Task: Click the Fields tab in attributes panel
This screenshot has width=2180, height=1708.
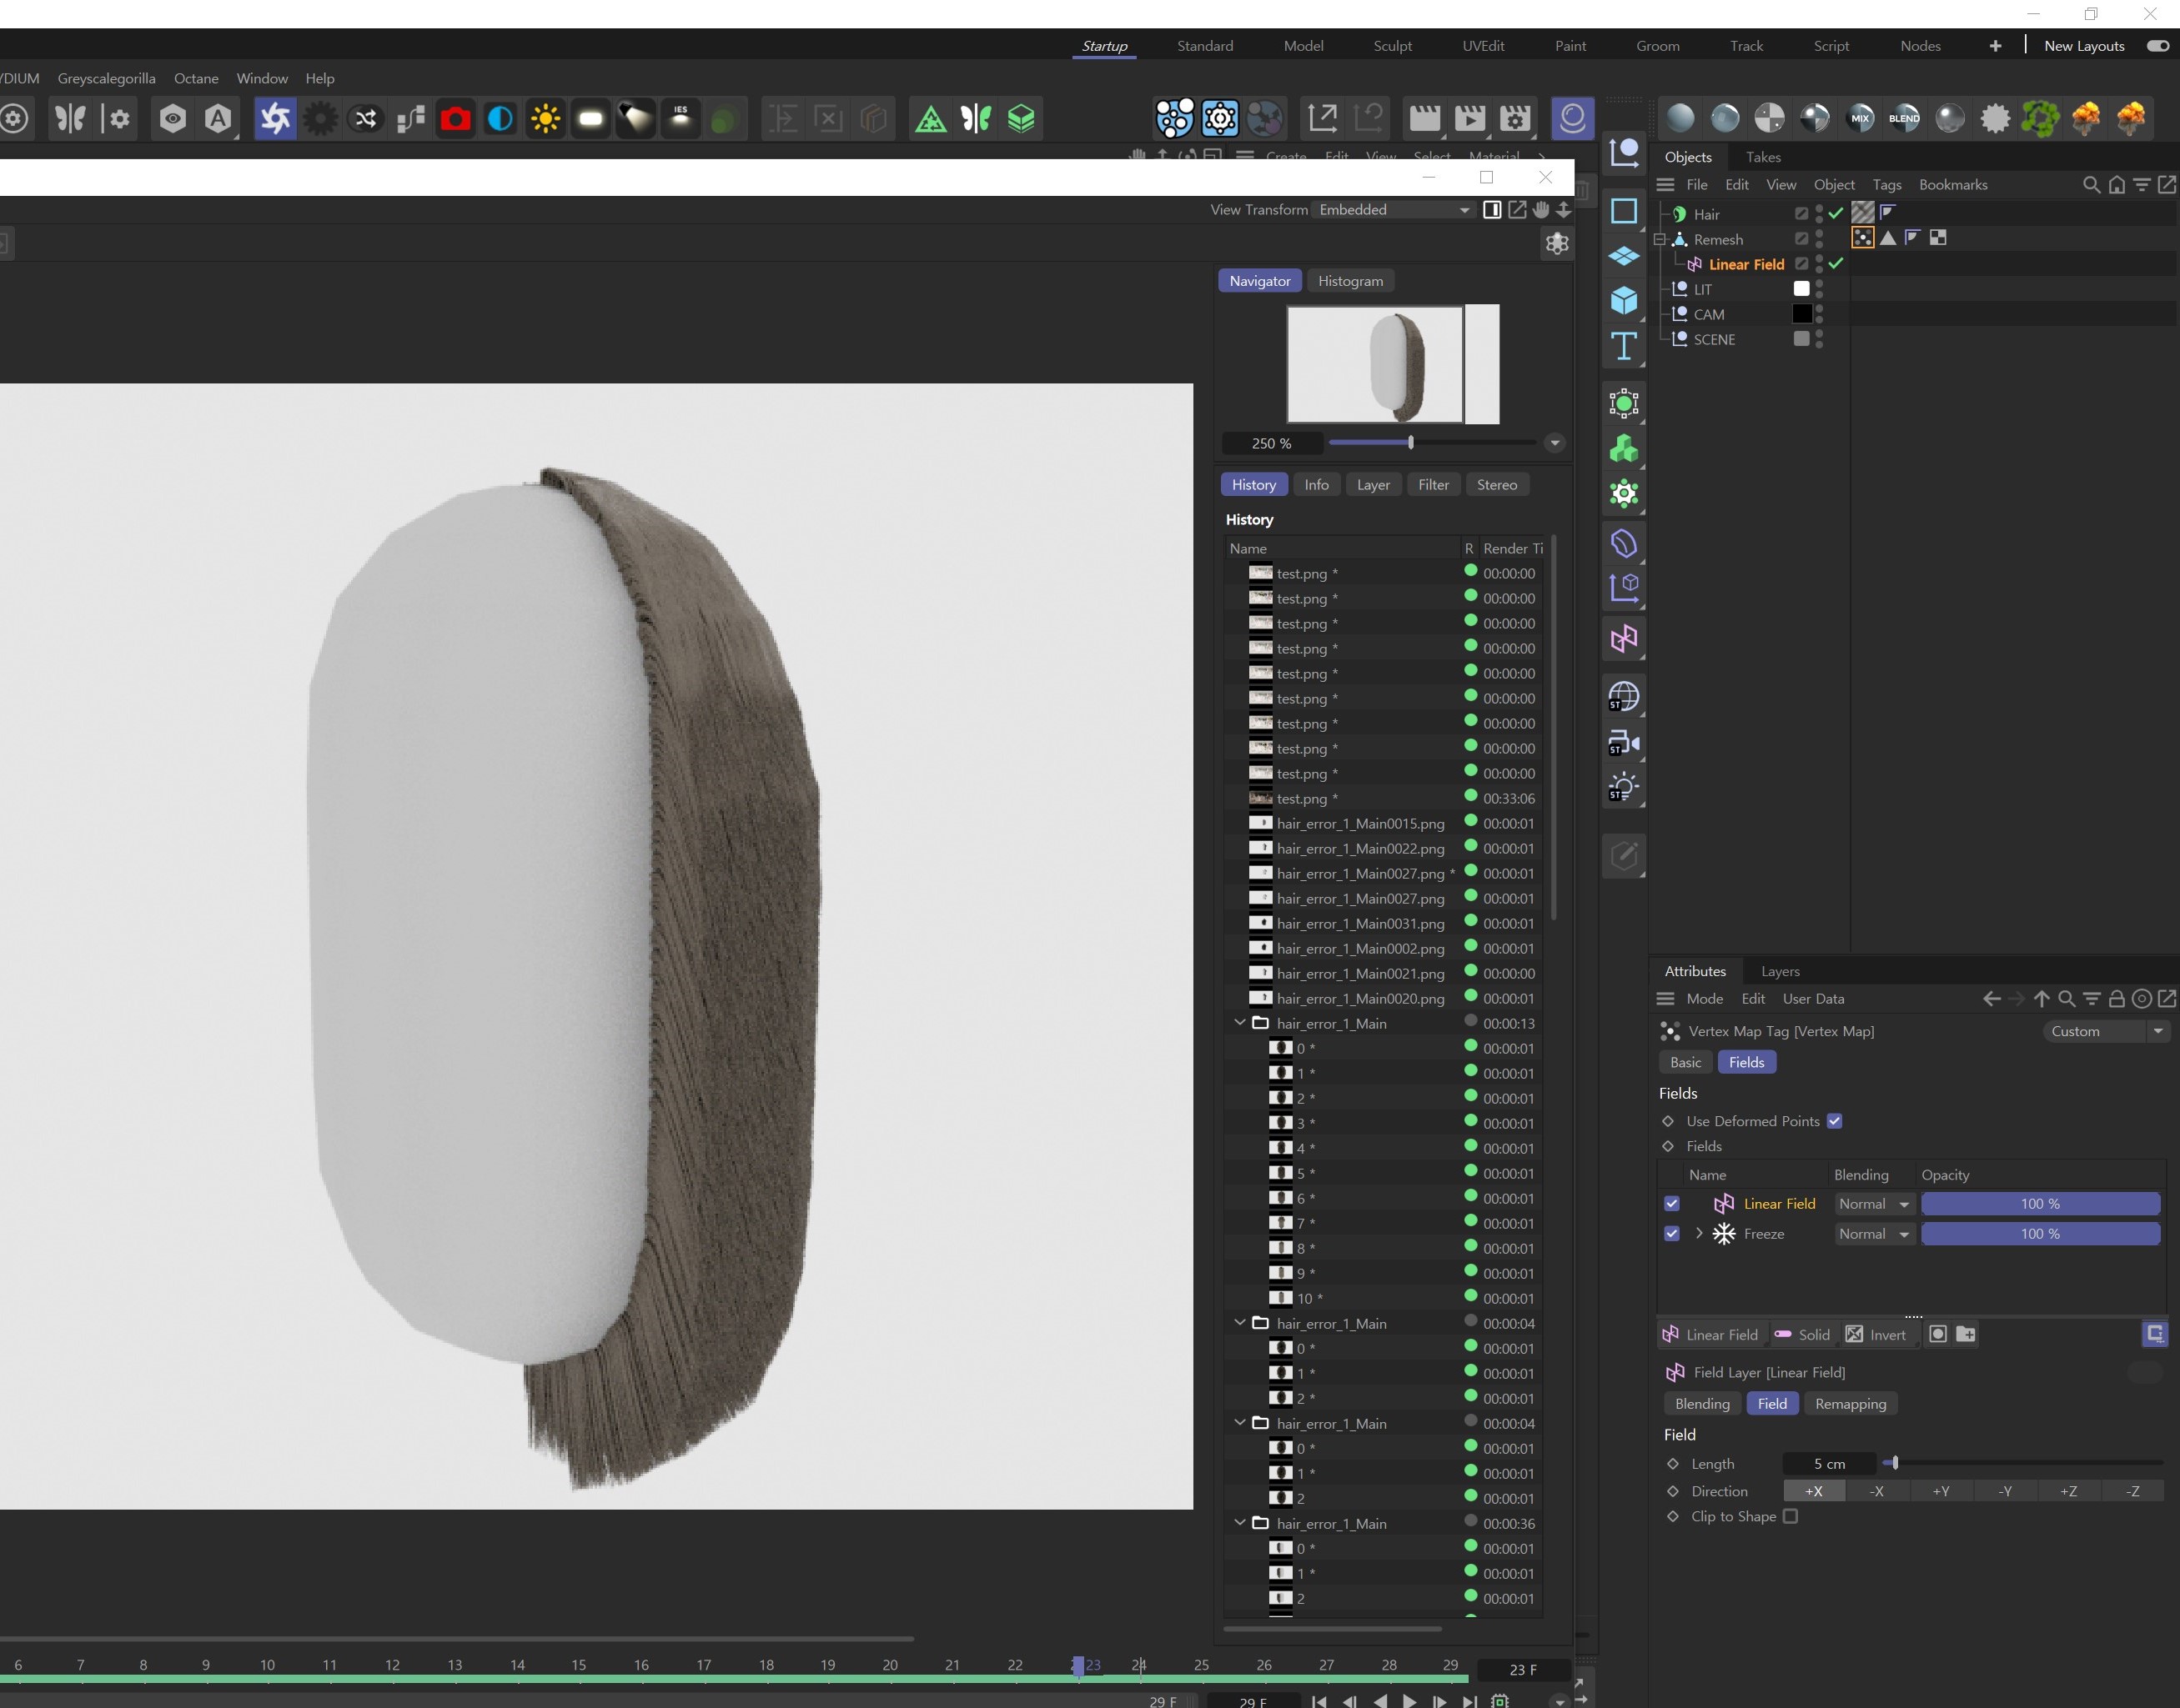Action: [x=1748, y=1061]
